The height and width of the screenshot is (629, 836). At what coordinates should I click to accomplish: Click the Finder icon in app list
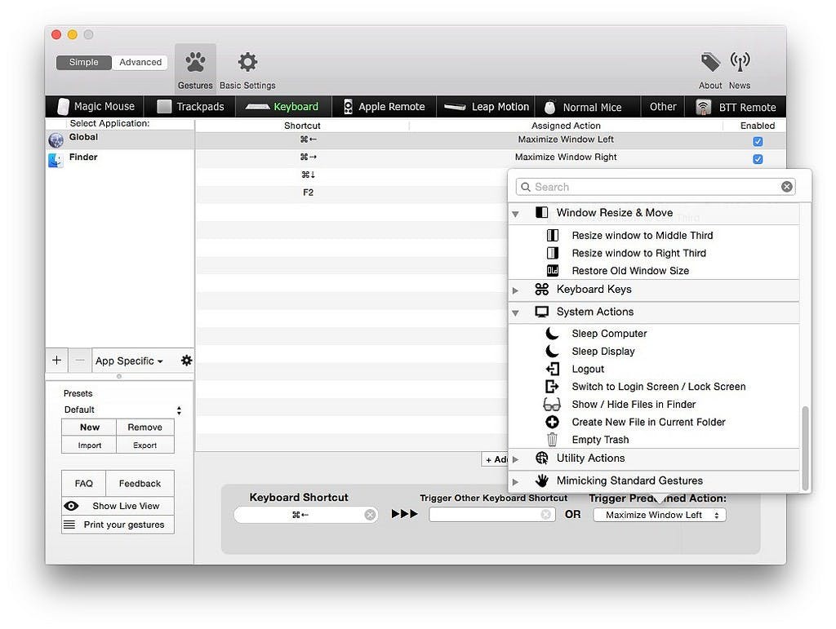point(56,160)
